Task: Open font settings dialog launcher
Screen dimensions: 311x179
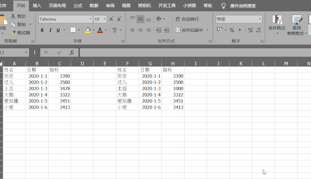Action: point(123,41)
